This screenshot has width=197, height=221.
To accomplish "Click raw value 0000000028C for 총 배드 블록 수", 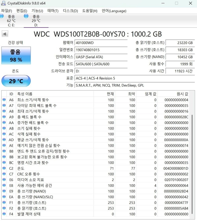I will (x=176, y=117).
